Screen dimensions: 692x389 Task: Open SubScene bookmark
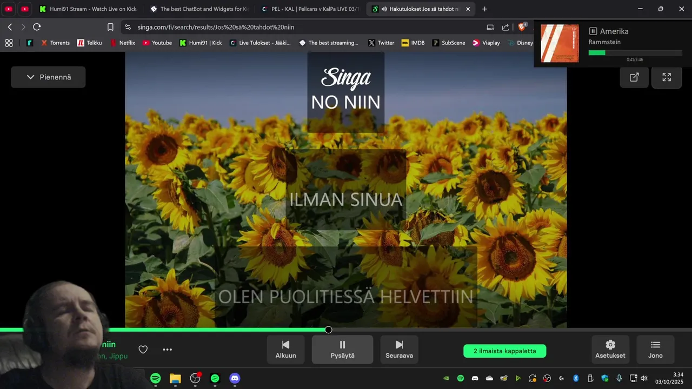point(449,43)
